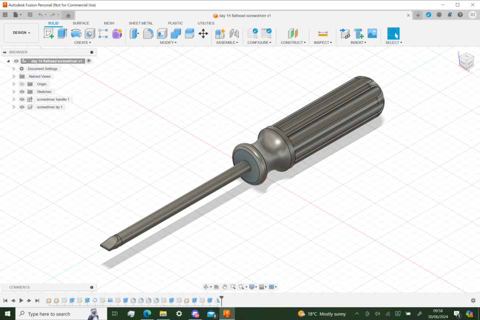This screenshot has height=320, width=480.
Task: Click Play on the timeline controls
Action: [x=21, y=300]
